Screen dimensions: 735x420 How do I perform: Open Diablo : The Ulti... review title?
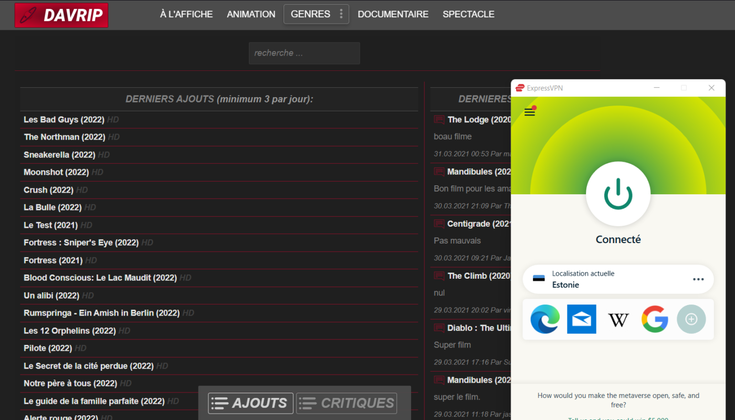point(479,328)
